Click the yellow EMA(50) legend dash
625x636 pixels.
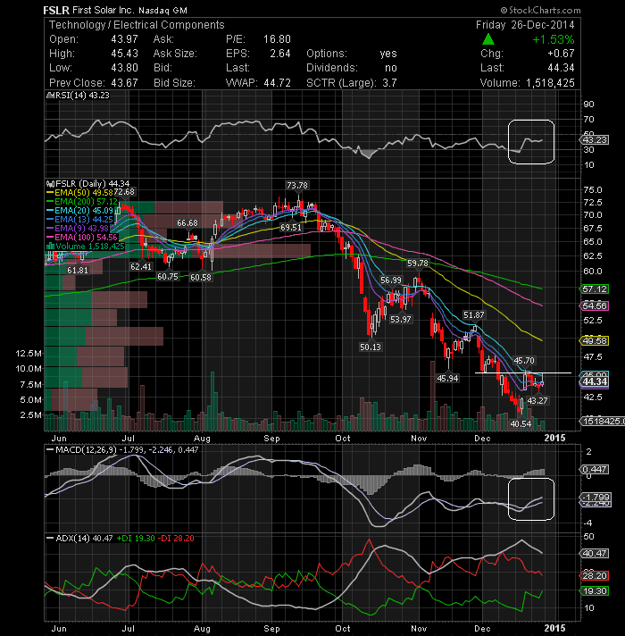click(50, 193)
